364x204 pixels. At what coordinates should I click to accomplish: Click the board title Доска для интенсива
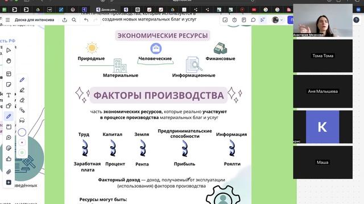point(34,20)
